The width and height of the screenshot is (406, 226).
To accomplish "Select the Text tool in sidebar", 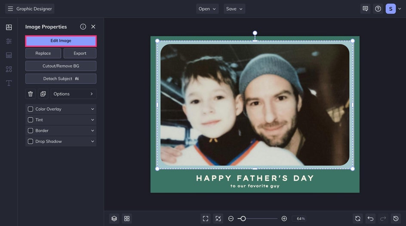I will (x=9, y=83).
